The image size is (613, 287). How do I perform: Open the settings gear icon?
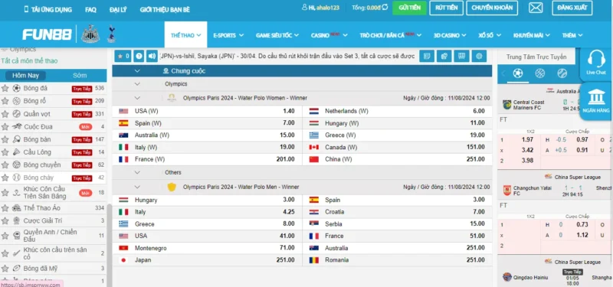[x=479, y=56]
